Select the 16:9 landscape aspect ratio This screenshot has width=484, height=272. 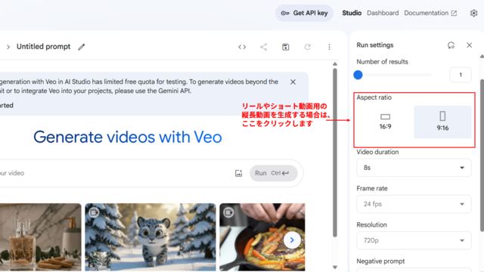(x=385, y=122)
